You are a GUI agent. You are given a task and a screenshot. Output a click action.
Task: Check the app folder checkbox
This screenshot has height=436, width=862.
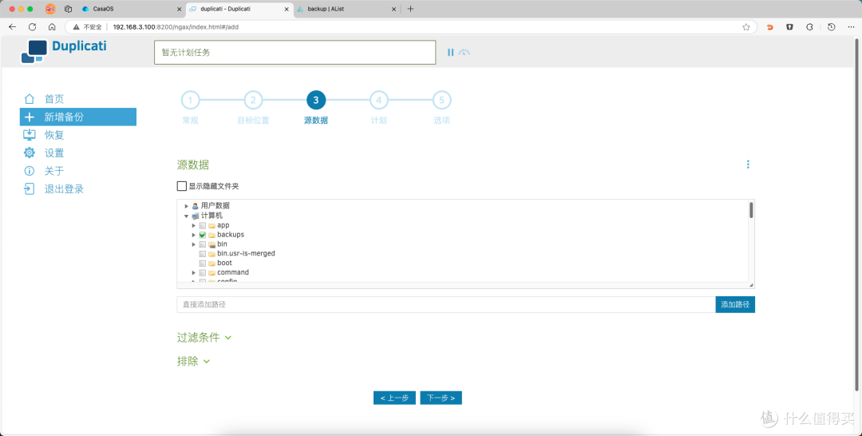(x=202, y=225)
